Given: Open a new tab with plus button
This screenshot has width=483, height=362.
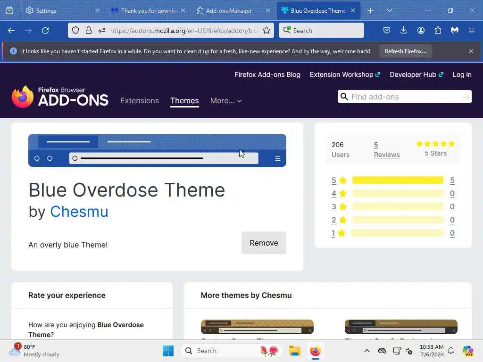Looking at the screenshot, I should (x=371, y=11).
